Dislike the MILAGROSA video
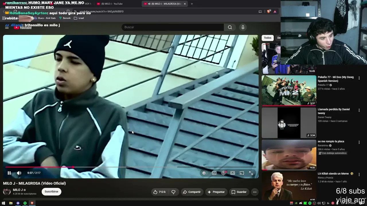This screenshot has width=367, height=206. pos(173,192)
